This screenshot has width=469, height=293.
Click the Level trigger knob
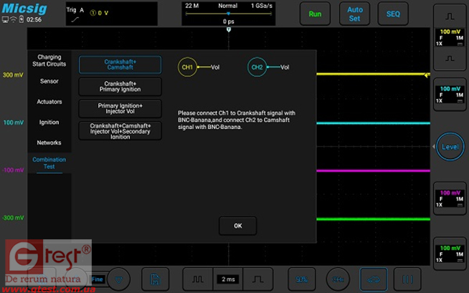tap(450, 146)
